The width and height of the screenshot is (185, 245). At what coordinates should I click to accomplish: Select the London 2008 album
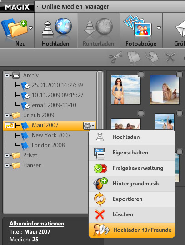[48, 145]
